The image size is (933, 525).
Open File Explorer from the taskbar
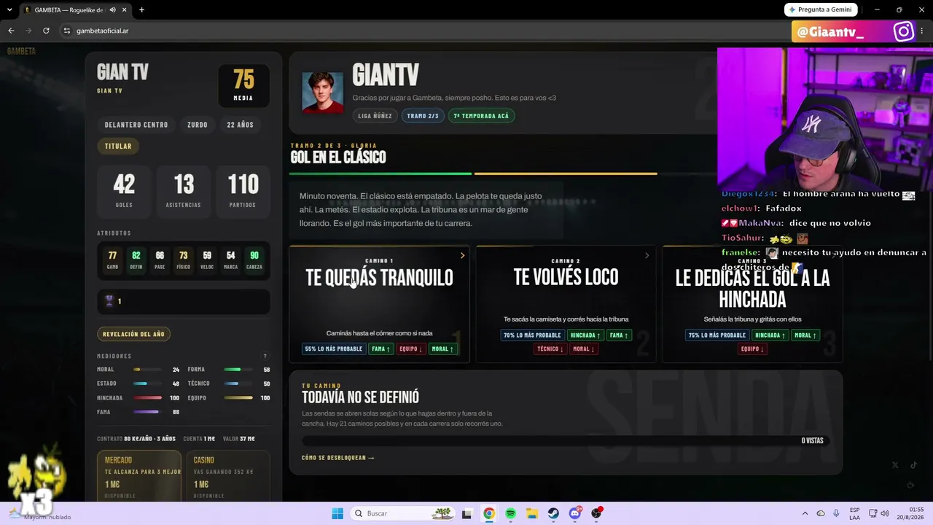click(x=532, y=513)
